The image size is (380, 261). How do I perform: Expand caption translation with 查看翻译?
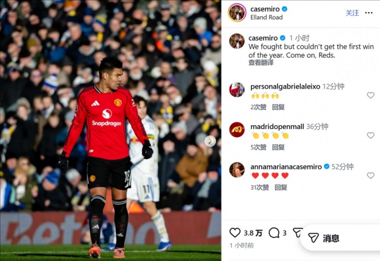tap(261, 63)
